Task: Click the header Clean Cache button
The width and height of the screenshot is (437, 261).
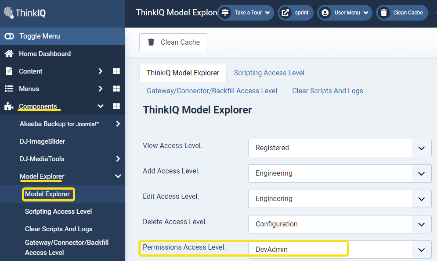Action: click(x=402, y=13)
